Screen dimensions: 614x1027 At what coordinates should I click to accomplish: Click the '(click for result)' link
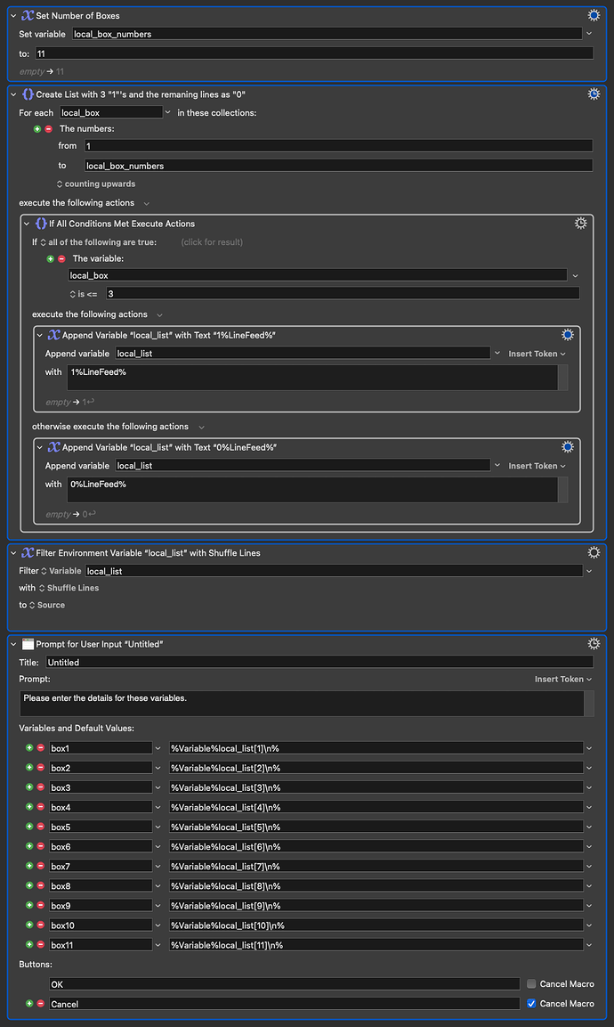[212, 241]
